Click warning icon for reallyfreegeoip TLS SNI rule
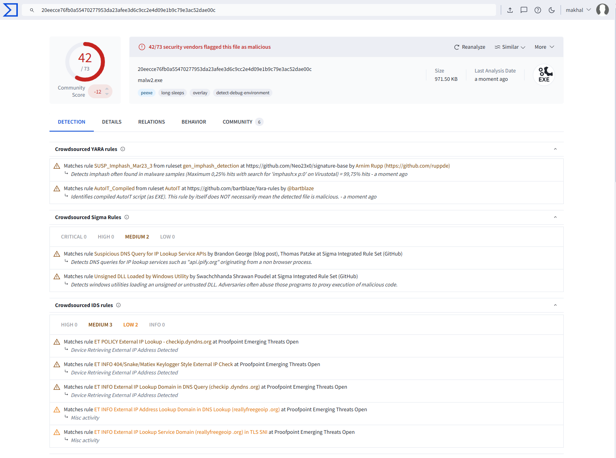616x458 pixels. [57, 432]
